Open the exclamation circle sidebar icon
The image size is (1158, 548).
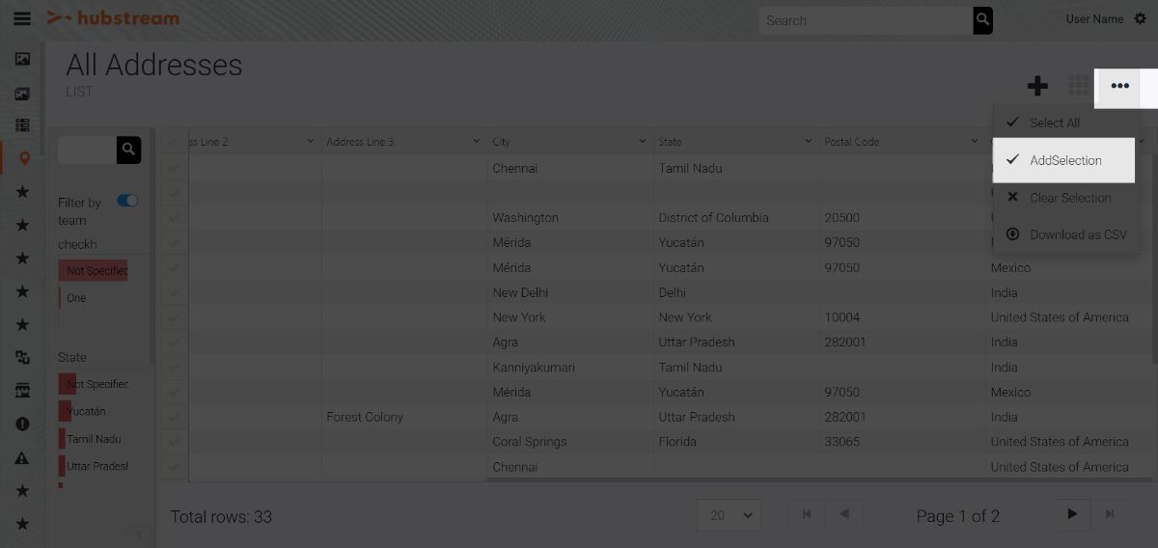(22, 424)
